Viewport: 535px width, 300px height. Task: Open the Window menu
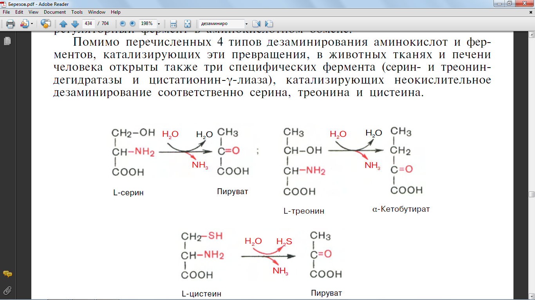point(97,12)
